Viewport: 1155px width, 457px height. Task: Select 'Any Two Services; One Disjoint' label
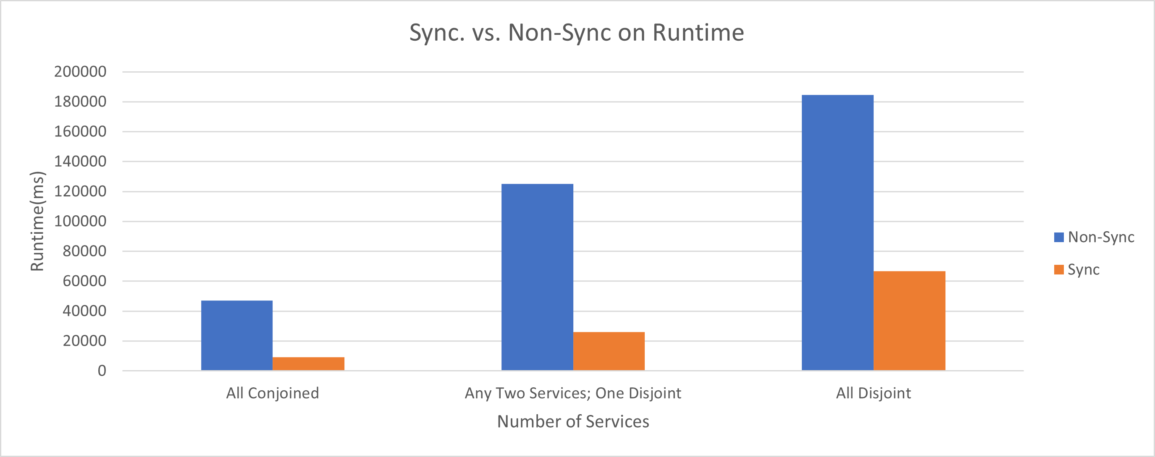click(x=573, y=393)
